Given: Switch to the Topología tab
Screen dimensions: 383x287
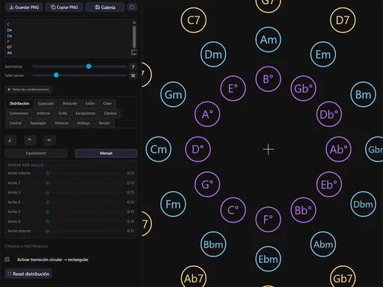Looking at the screenshot, I should tap(38, 123).
